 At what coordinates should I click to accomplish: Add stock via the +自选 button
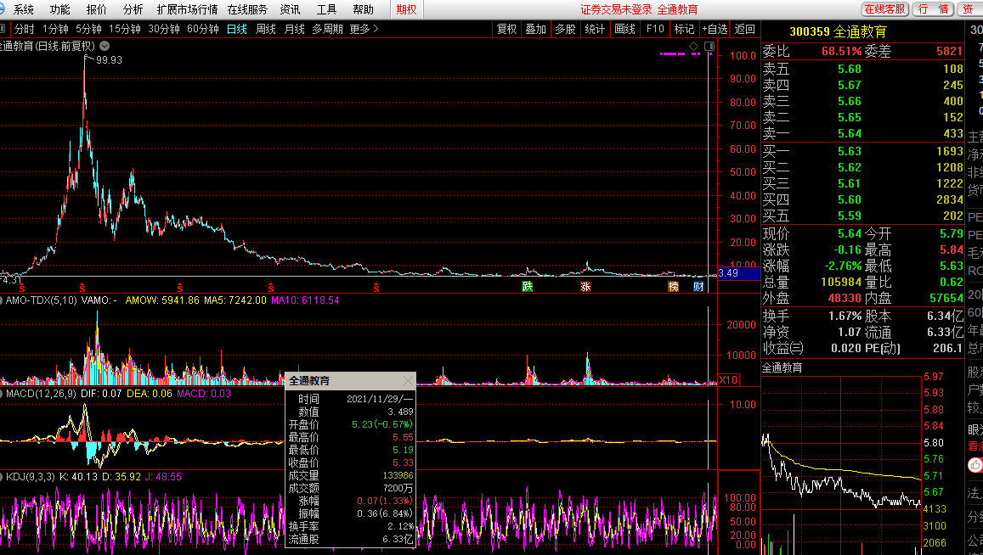tap(715, 29)
